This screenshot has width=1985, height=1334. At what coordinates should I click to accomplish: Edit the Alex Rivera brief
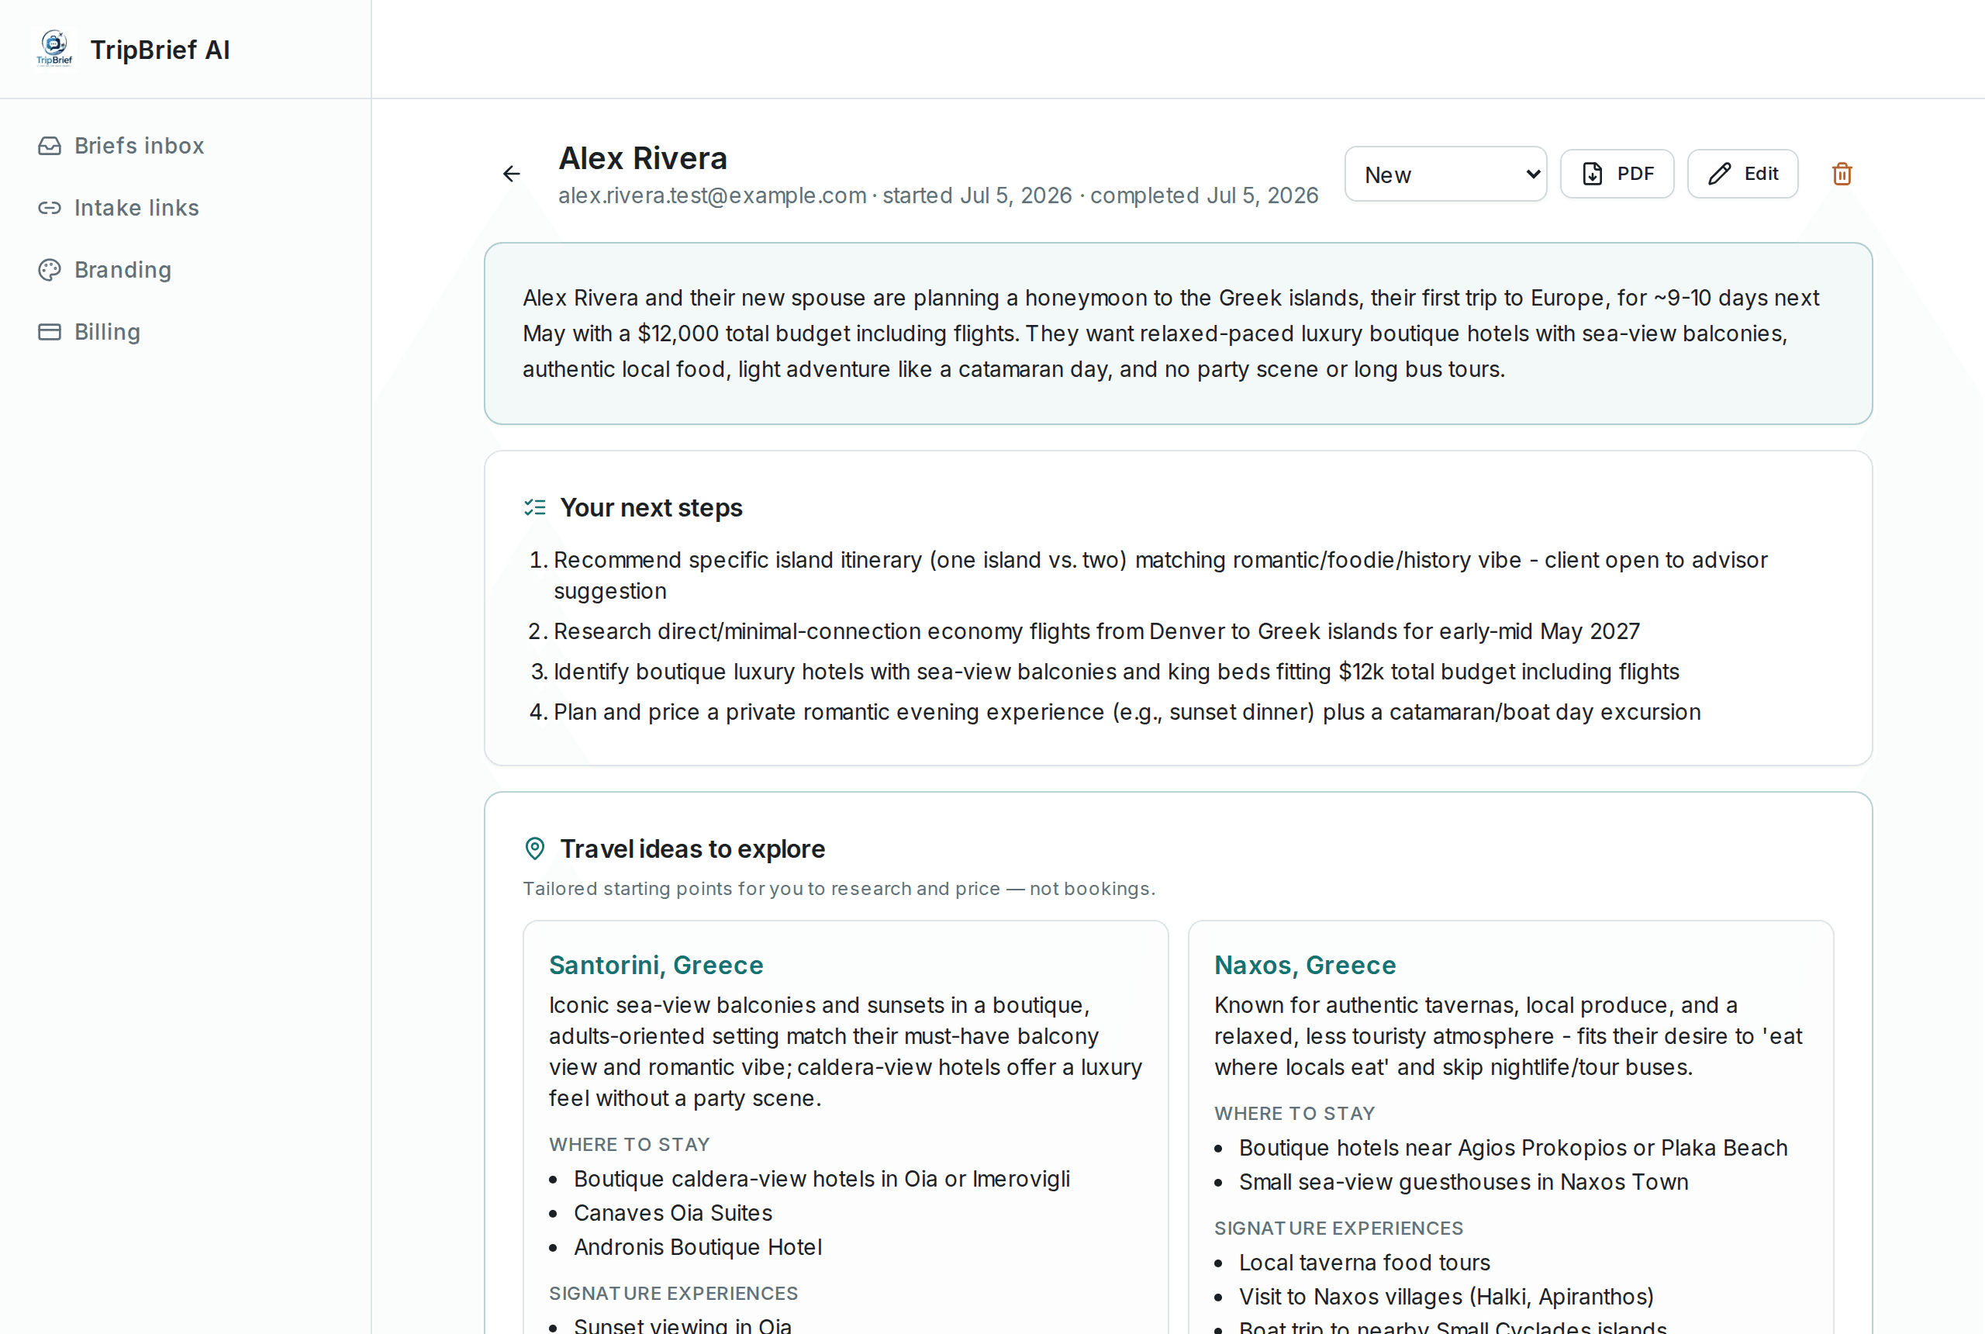[x=1742, y=174]
